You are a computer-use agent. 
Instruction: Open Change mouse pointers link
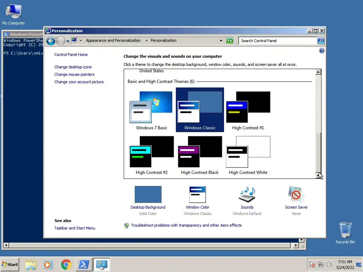point(74,74)
